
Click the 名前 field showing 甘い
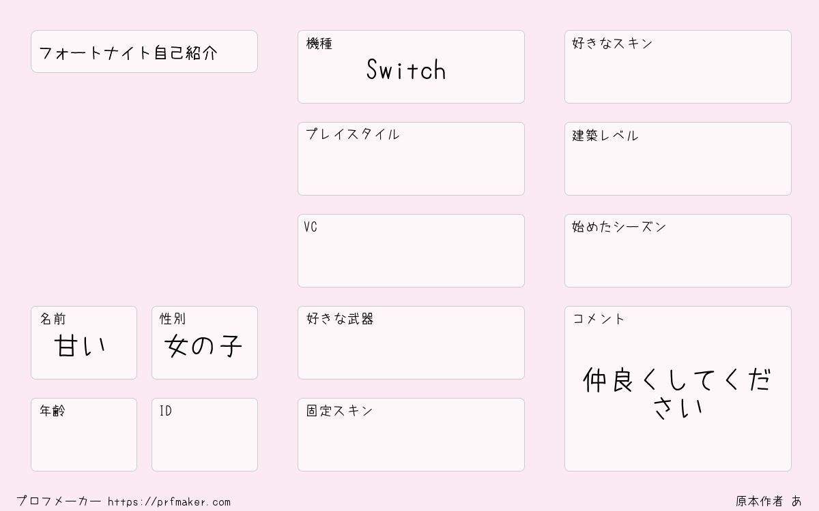click(x=84, y=343)
